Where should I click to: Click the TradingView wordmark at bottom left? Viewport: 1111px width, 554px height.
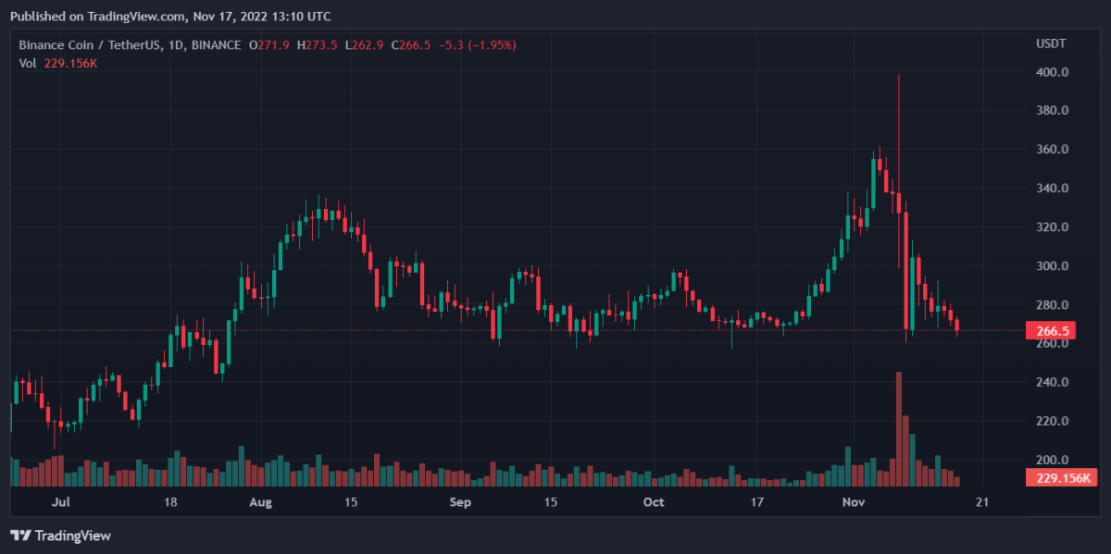73,536
